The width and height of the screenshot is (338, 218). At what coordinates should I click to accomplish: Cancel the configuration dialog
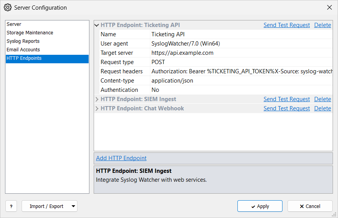point(310,206)
